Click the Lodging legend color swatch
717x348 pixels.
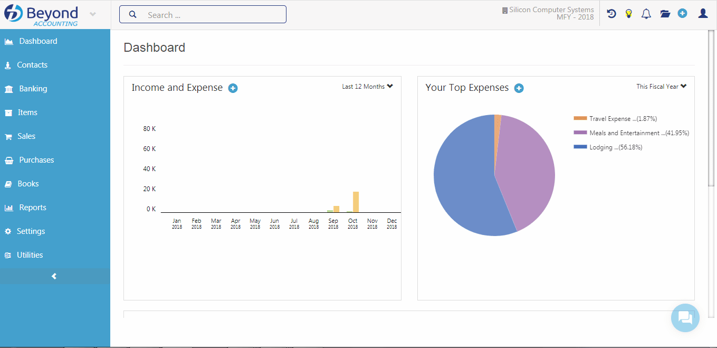click(580, 147)
